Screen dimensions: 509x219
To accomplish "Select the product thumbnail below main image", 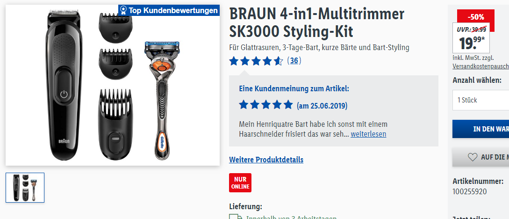I will (25, 188).
